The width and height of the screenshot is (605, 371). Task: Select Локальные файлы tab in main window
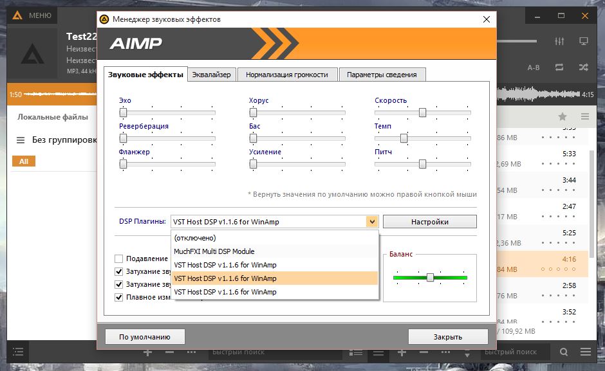[x=53, y=117]
